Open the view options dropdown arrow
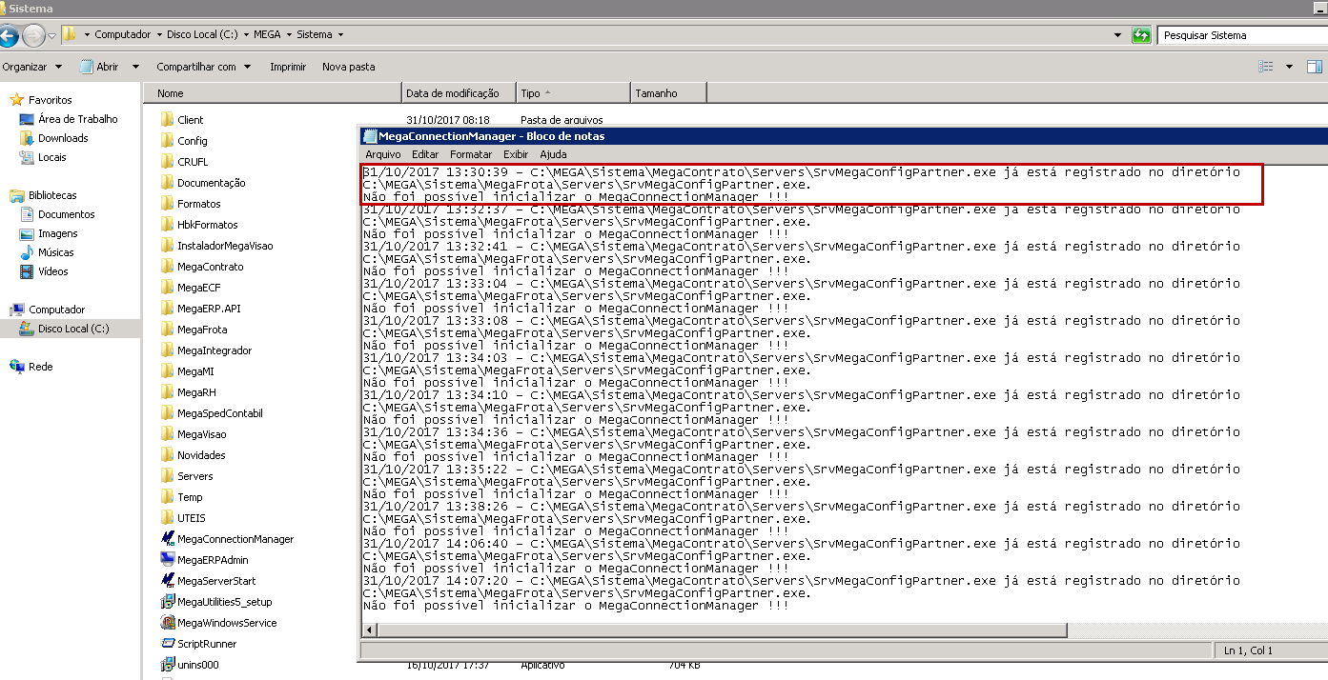The image size is (1328, 680). click(1289, 67)
